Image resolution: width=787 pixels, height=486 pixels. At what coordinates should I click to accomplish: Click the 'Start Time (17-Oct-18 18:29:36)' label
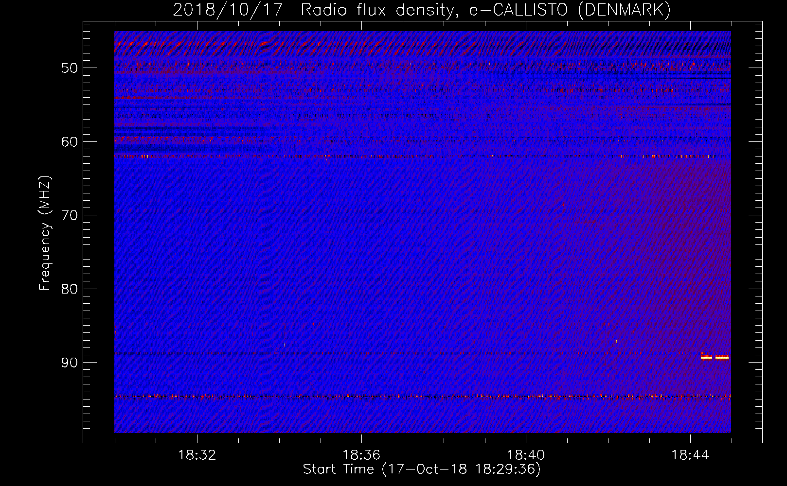click(x=422, y=469)
